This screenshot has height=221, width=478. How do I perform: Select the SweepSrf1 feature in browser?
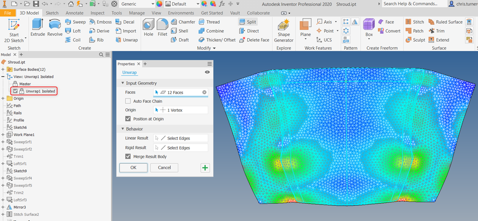(23, 142)
